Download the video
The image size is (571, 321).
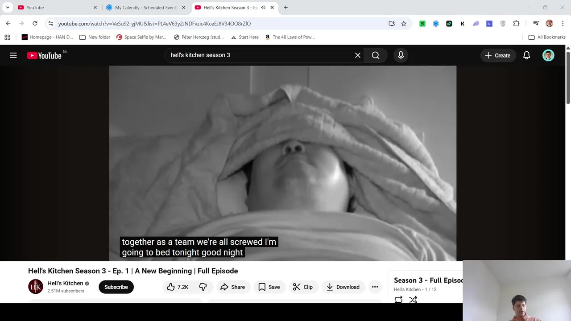click(343, 287)
